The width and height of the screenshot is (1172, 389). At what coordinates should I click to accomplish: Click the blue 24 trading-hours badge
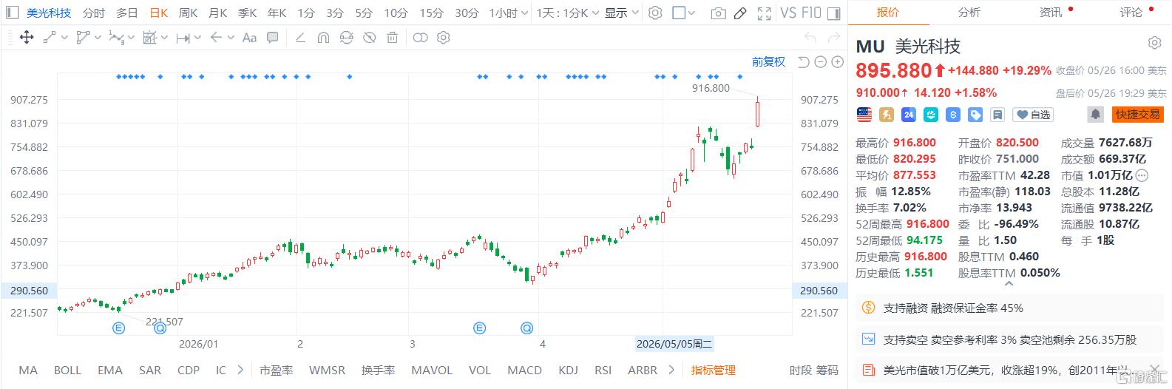pos(909,115)
